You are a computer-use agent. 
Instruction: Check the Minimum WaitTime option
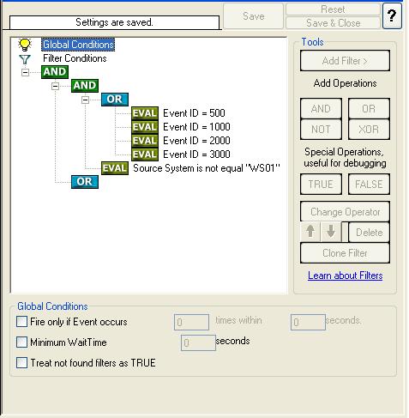[x=22, y=342]
